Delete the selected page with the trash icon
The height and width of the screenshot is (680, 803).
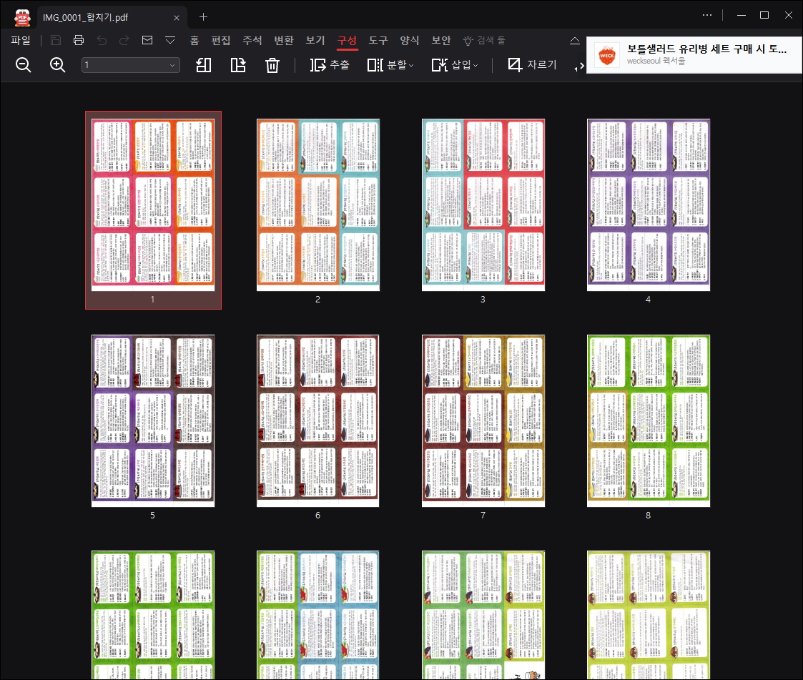272,65
